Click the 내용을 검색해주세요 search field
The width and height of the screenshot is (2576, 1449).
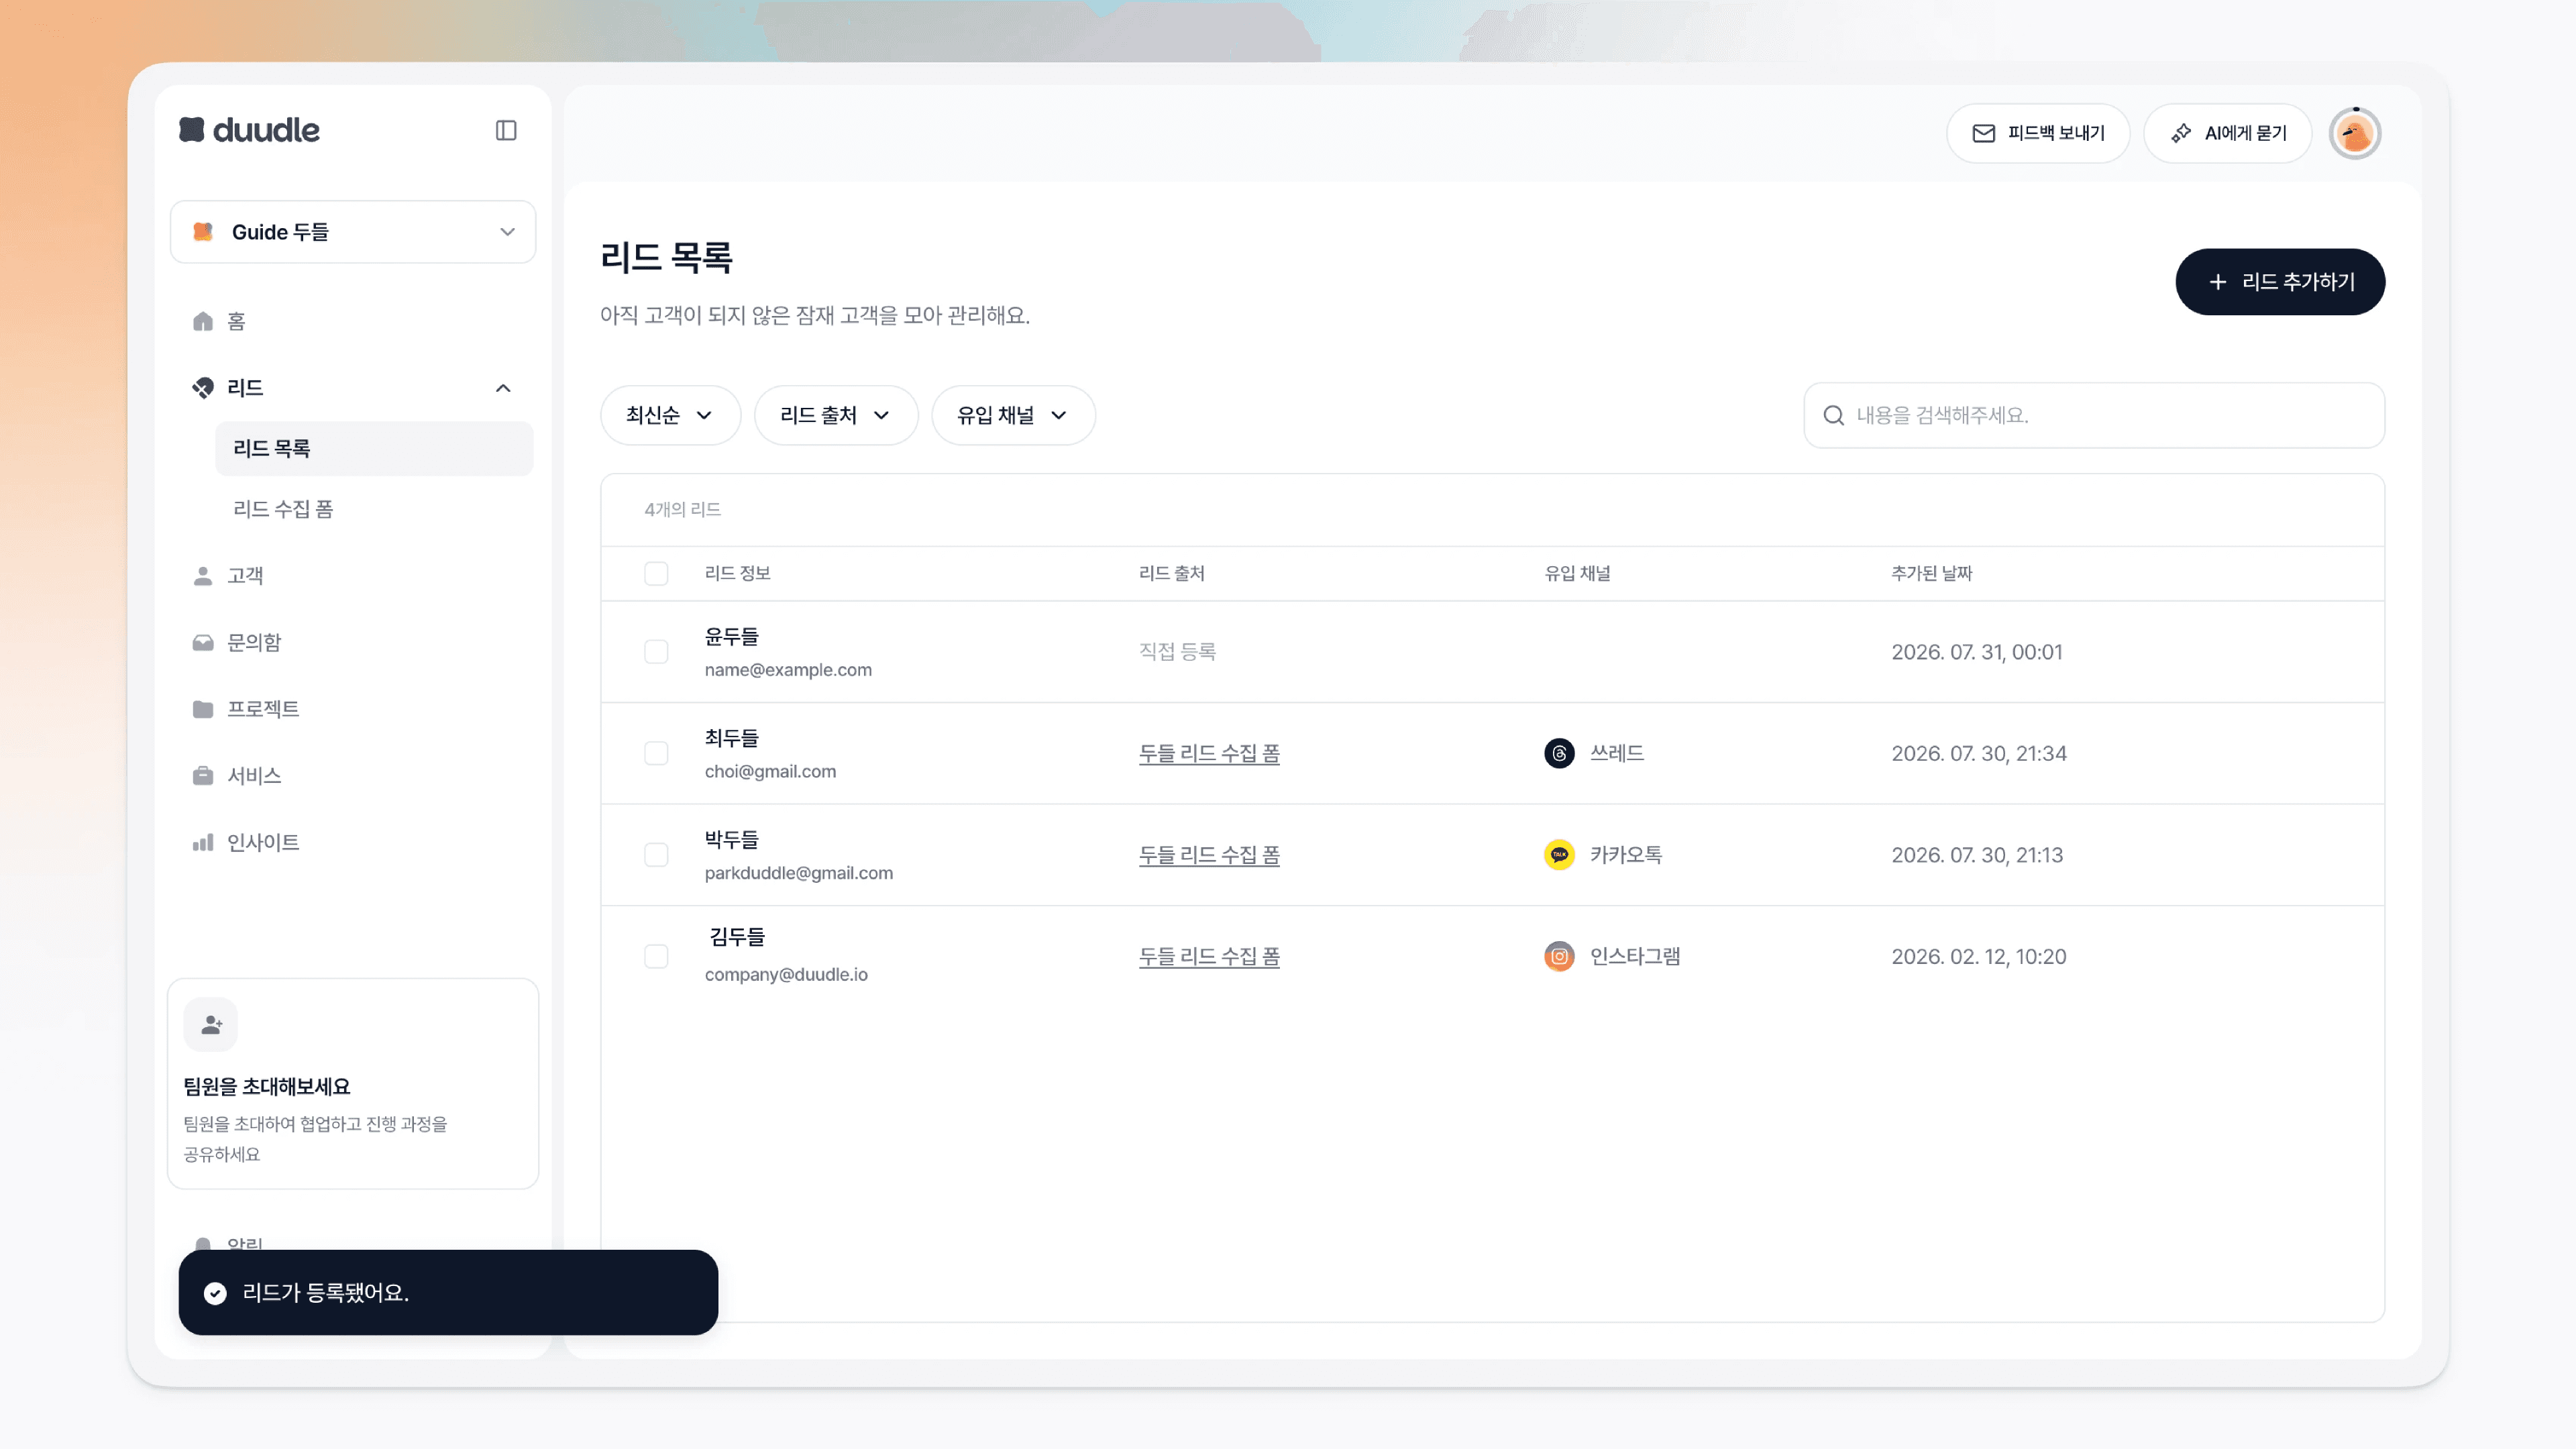[2094, 415]
